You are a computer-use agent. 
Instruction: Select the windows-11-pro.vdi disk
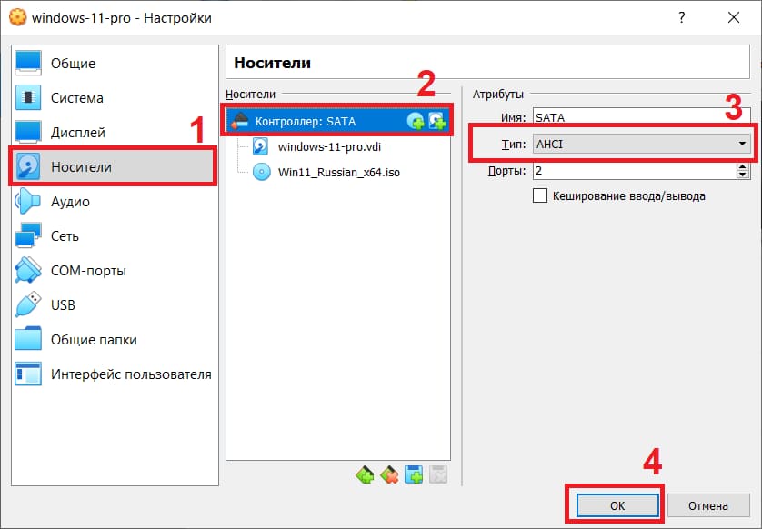pos(329,146)
